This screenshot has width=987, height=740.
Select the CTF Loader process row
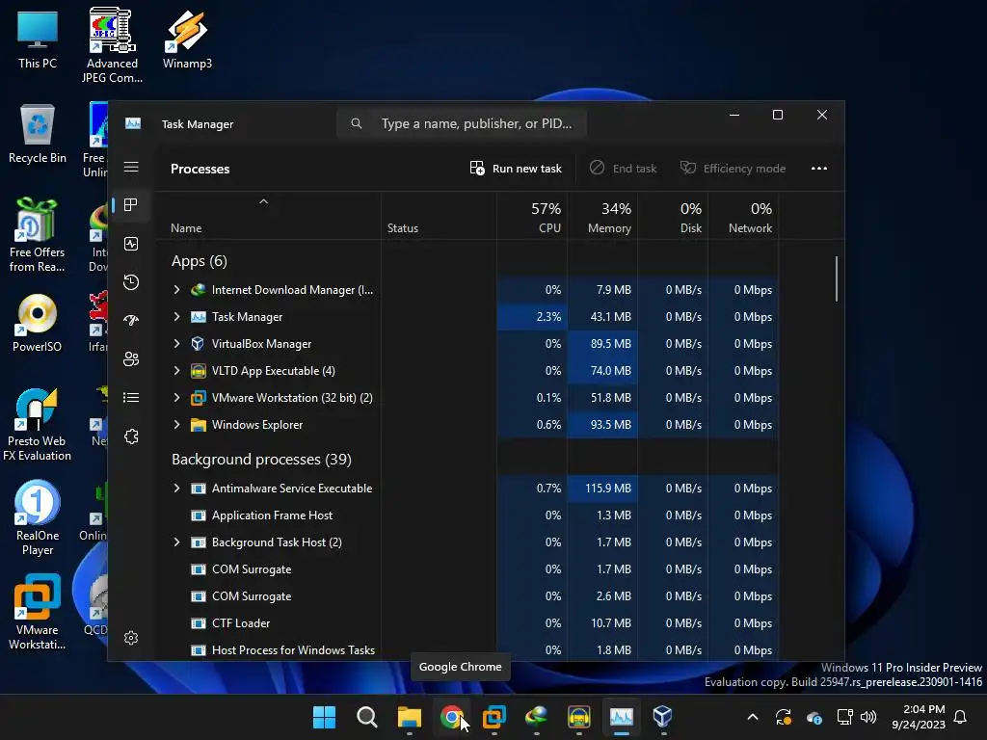[467, 623]
